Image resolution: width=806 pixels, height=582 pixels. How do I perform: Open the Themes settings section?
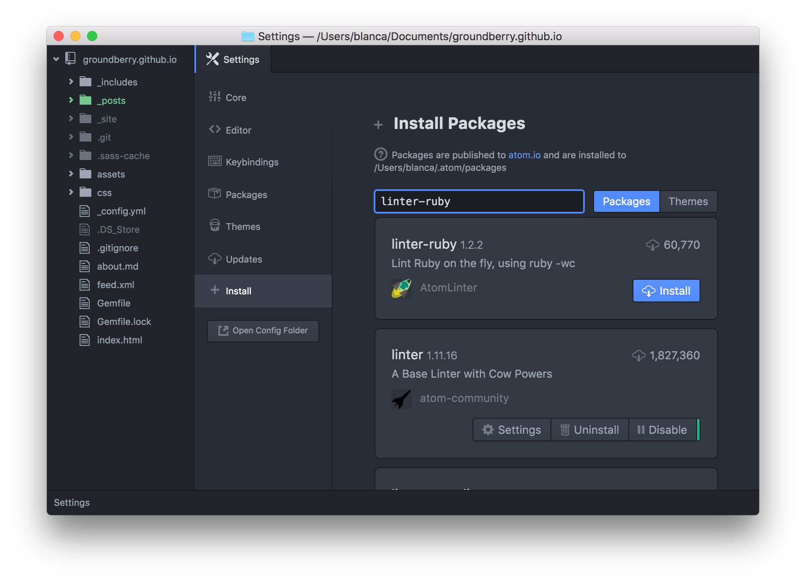click(263, 227)
